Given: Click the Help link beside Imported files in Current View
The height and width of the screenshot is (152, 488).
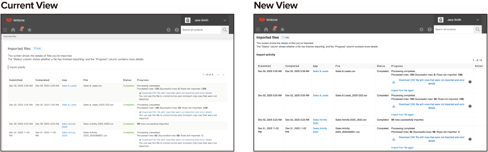Looking at the screenshot, I should [x=37, y=49].
